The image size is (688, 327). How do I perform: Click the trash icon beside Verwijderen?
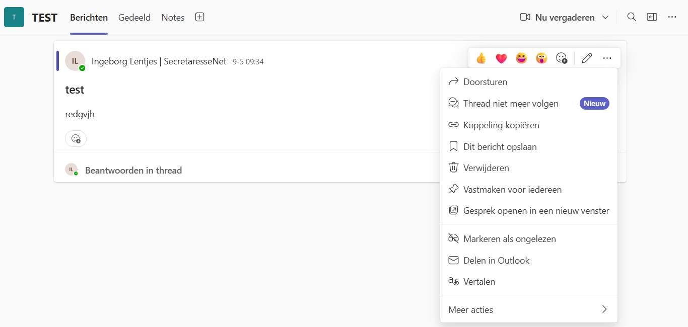coord(453,168)
